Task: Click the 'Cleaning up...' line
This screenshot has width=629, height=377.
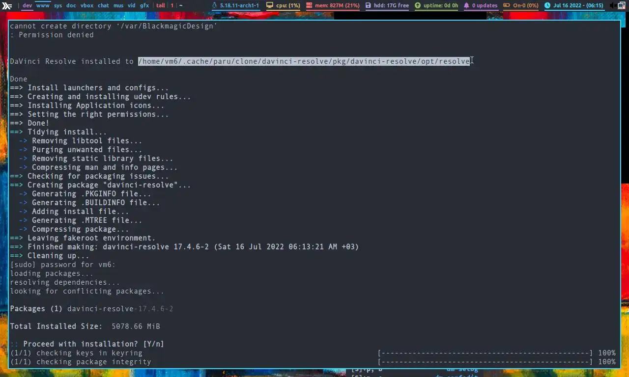Action: pos(50,256)
